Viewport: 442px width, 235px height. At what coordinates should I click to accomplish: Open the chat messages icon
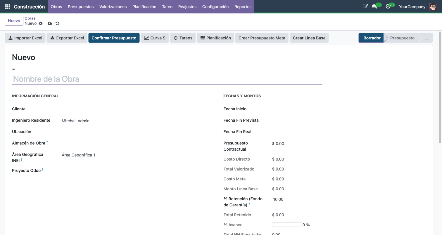(x=374, y=6)
